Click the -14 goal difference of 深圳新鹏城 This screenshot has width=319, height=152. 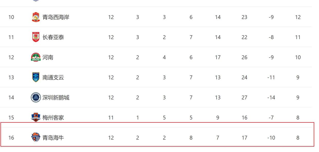point(271,97)
